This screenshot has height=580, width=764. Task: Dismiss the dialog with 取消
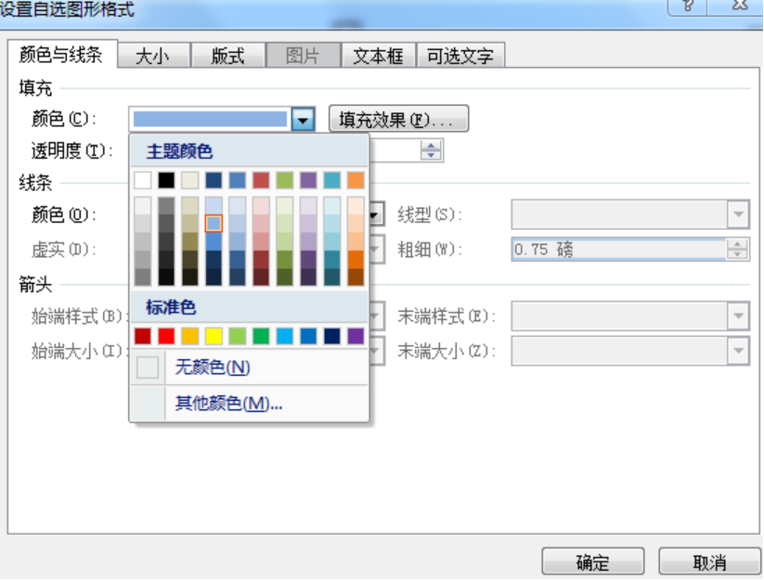click(709, 561)
